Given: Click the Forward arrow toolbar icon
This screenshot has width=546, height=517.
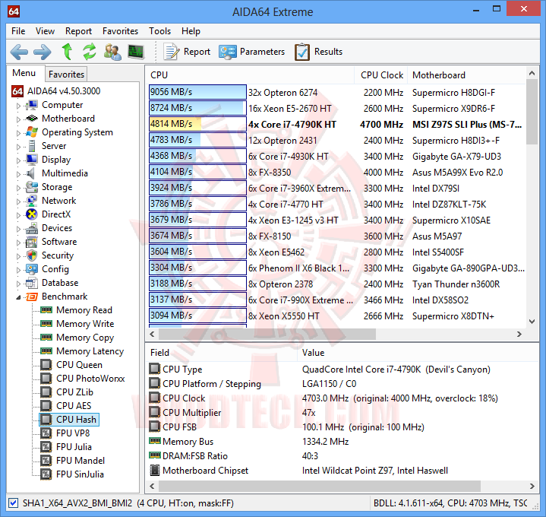Looking at the screenshot, I should click(x=42, y=52).
